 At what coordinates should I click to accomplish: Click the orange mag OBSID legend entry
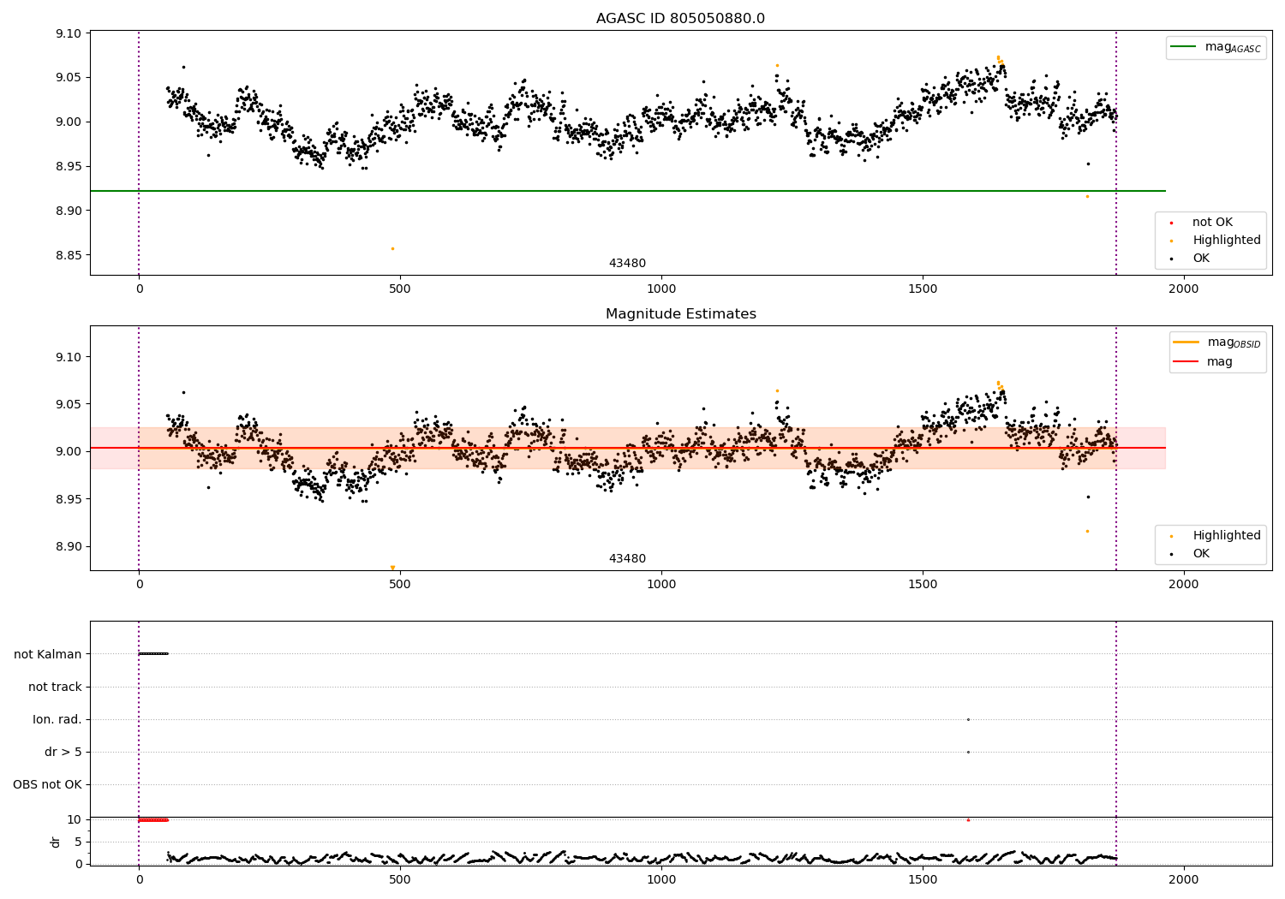[1216, 342]
